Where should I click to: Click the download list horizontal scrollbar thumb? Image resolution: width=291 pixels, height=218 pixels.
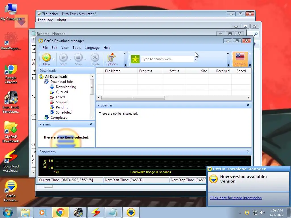coord(133,98)
